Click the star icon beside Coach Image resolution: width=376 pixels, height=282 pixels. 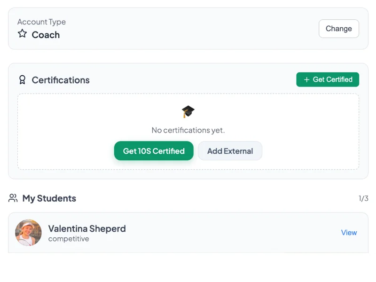22,34
